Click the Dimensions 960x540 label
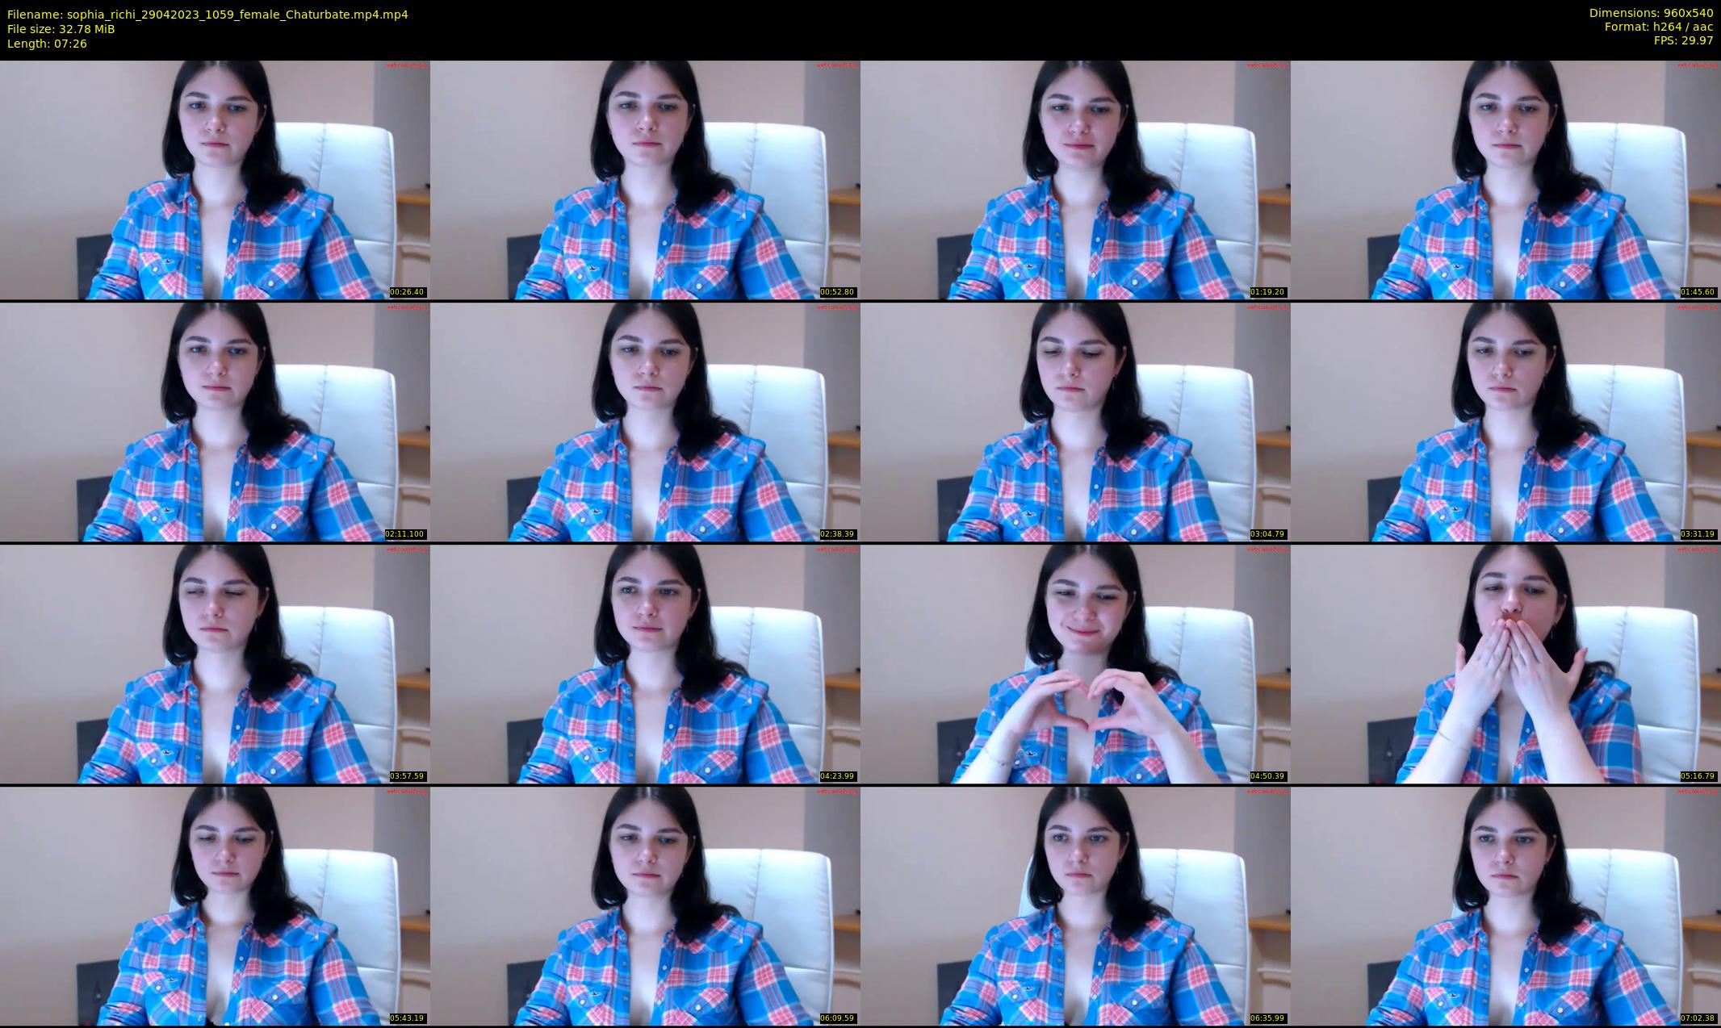This screenshot has width=1721, height=1028. tap(1651, 13)
